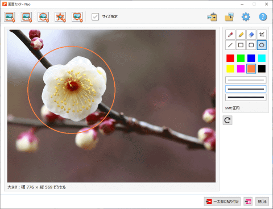Click the pink paste icon button

click(x=248, y=202)
